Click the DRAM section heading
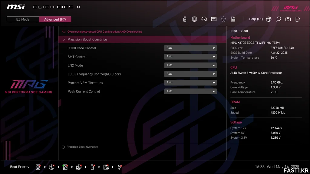This screenshot has height=174, width=310. [235, 102]
